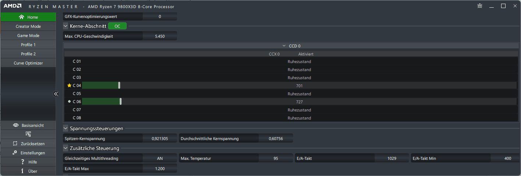
Task: Select core row C 02
Action: (x=290, y=70)
